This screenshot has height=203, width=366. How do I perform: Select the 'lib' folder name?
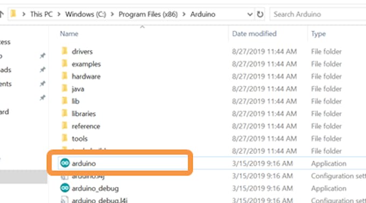pyautogui.click(x=75, y=101)
